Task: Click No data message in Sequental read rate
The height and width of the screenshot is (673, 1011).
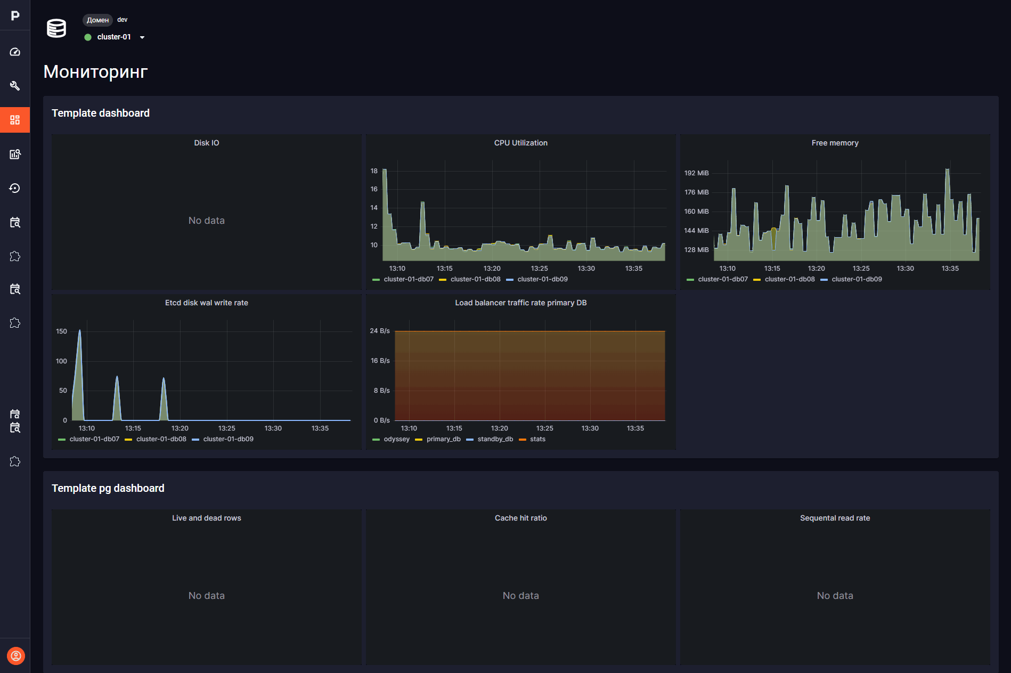Action: (x=835, y=596)
